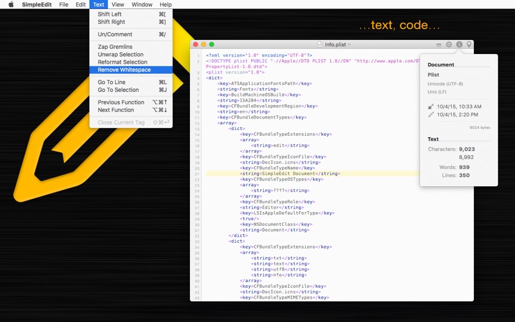Viewport: 515px width, 322px height.
Task: Select Remove Whitespace menu item
Action: (x=131, y=70)
